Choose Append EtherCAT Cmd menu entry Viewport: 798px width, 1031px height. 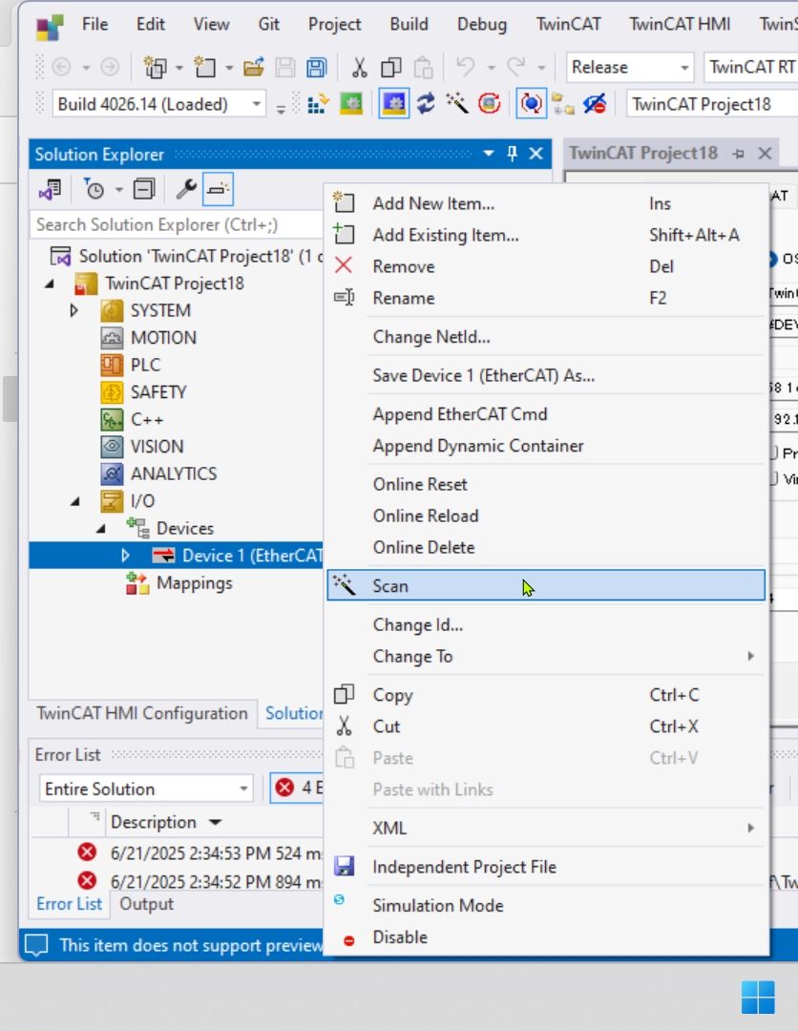point(546,414)
